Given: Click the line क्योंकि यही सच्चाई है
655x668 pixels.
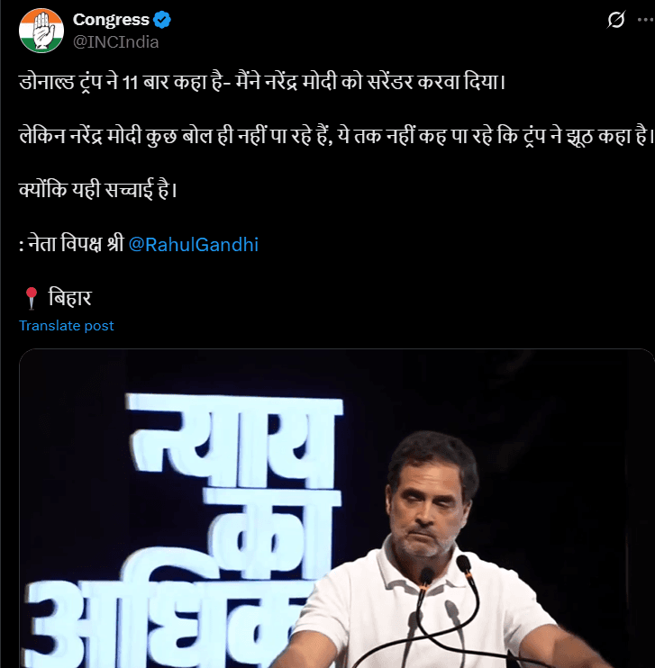Looking at the screenshot, I should tap(98, 190).
